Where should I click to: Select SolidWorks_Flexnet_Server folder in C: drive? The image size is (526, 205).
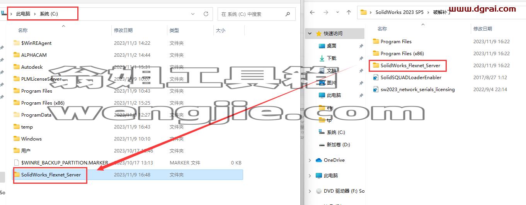51,175
